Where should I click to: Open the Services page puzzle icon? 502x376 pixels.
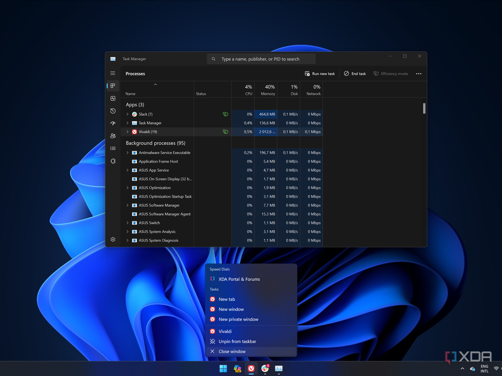pyautogui.click(x=113, y=161)
